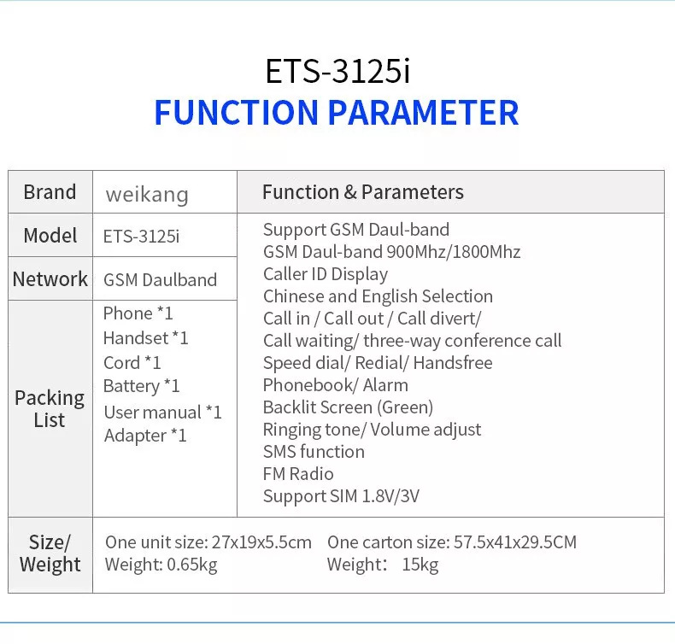Click the Backlit Screen (Green) line

pos(348,407)
